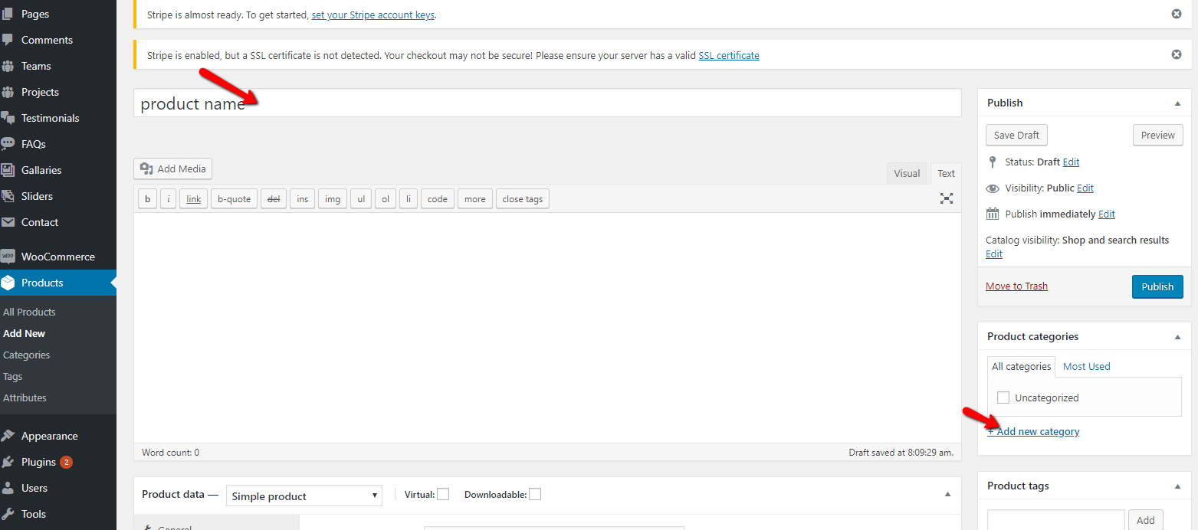This screenshot has height=530, width=1198.
Task: Dismiss the Stripe account keys notice
Action: (x=1177, y=14)
